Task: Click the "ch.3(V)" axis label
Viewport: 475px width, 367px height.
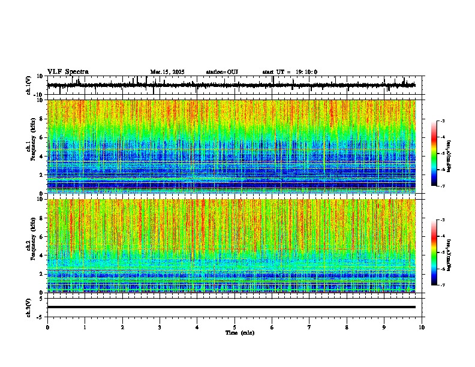Action: [29, 308]
